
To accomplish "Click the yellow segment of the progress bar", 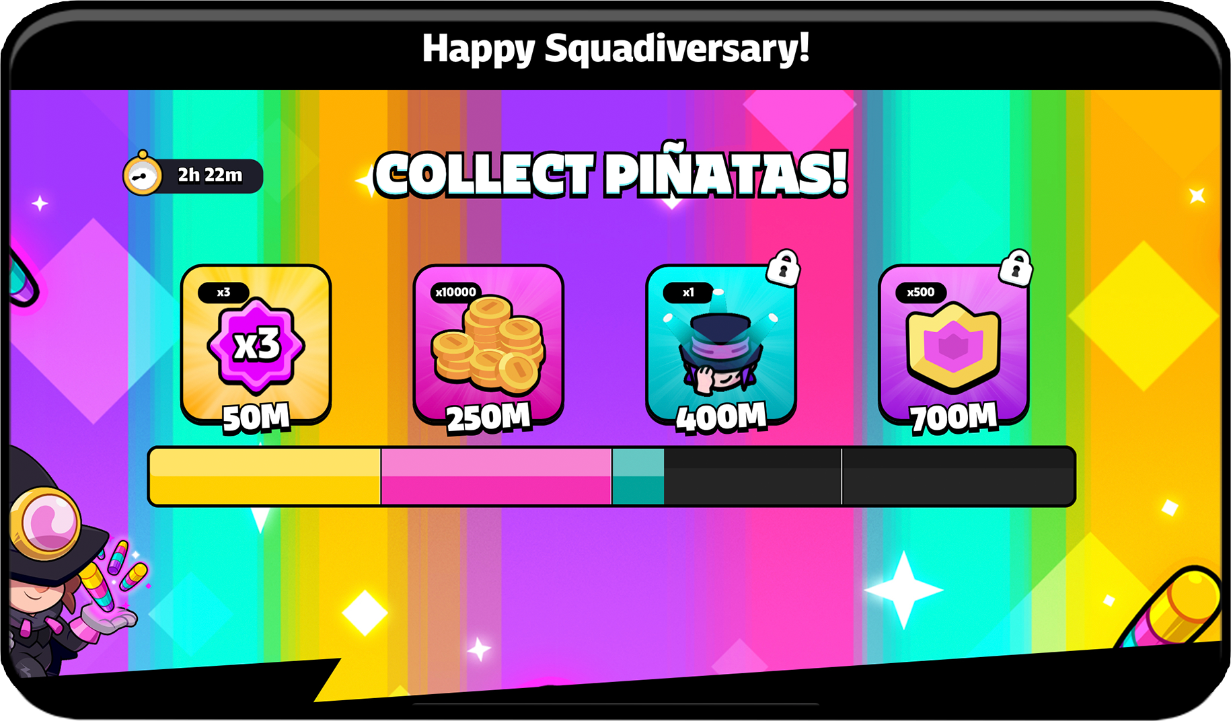I will coord(265,476).
